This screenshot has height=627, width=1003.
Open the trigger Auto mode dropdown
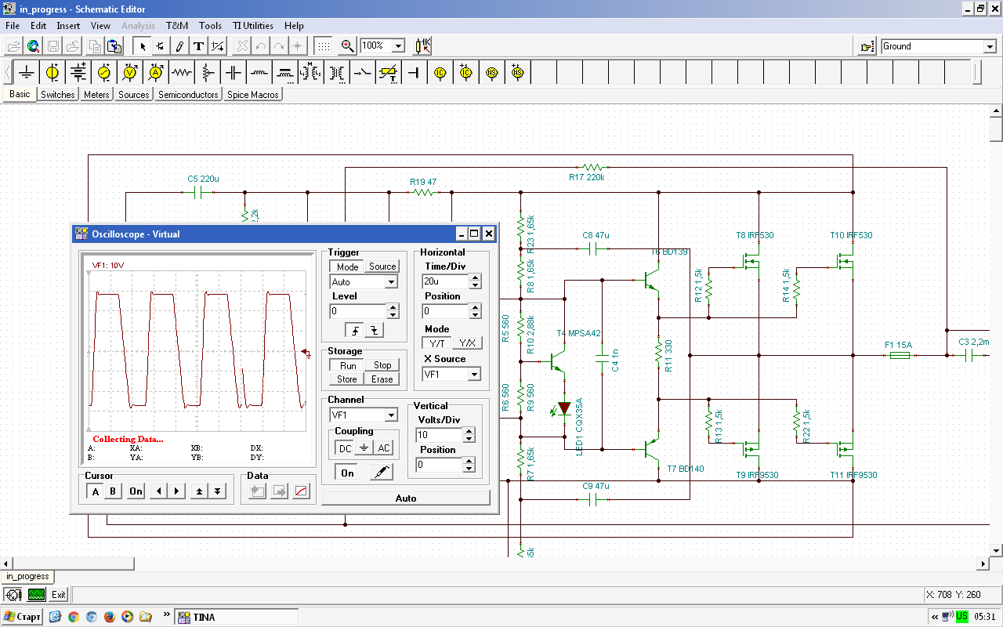(391, 282)
